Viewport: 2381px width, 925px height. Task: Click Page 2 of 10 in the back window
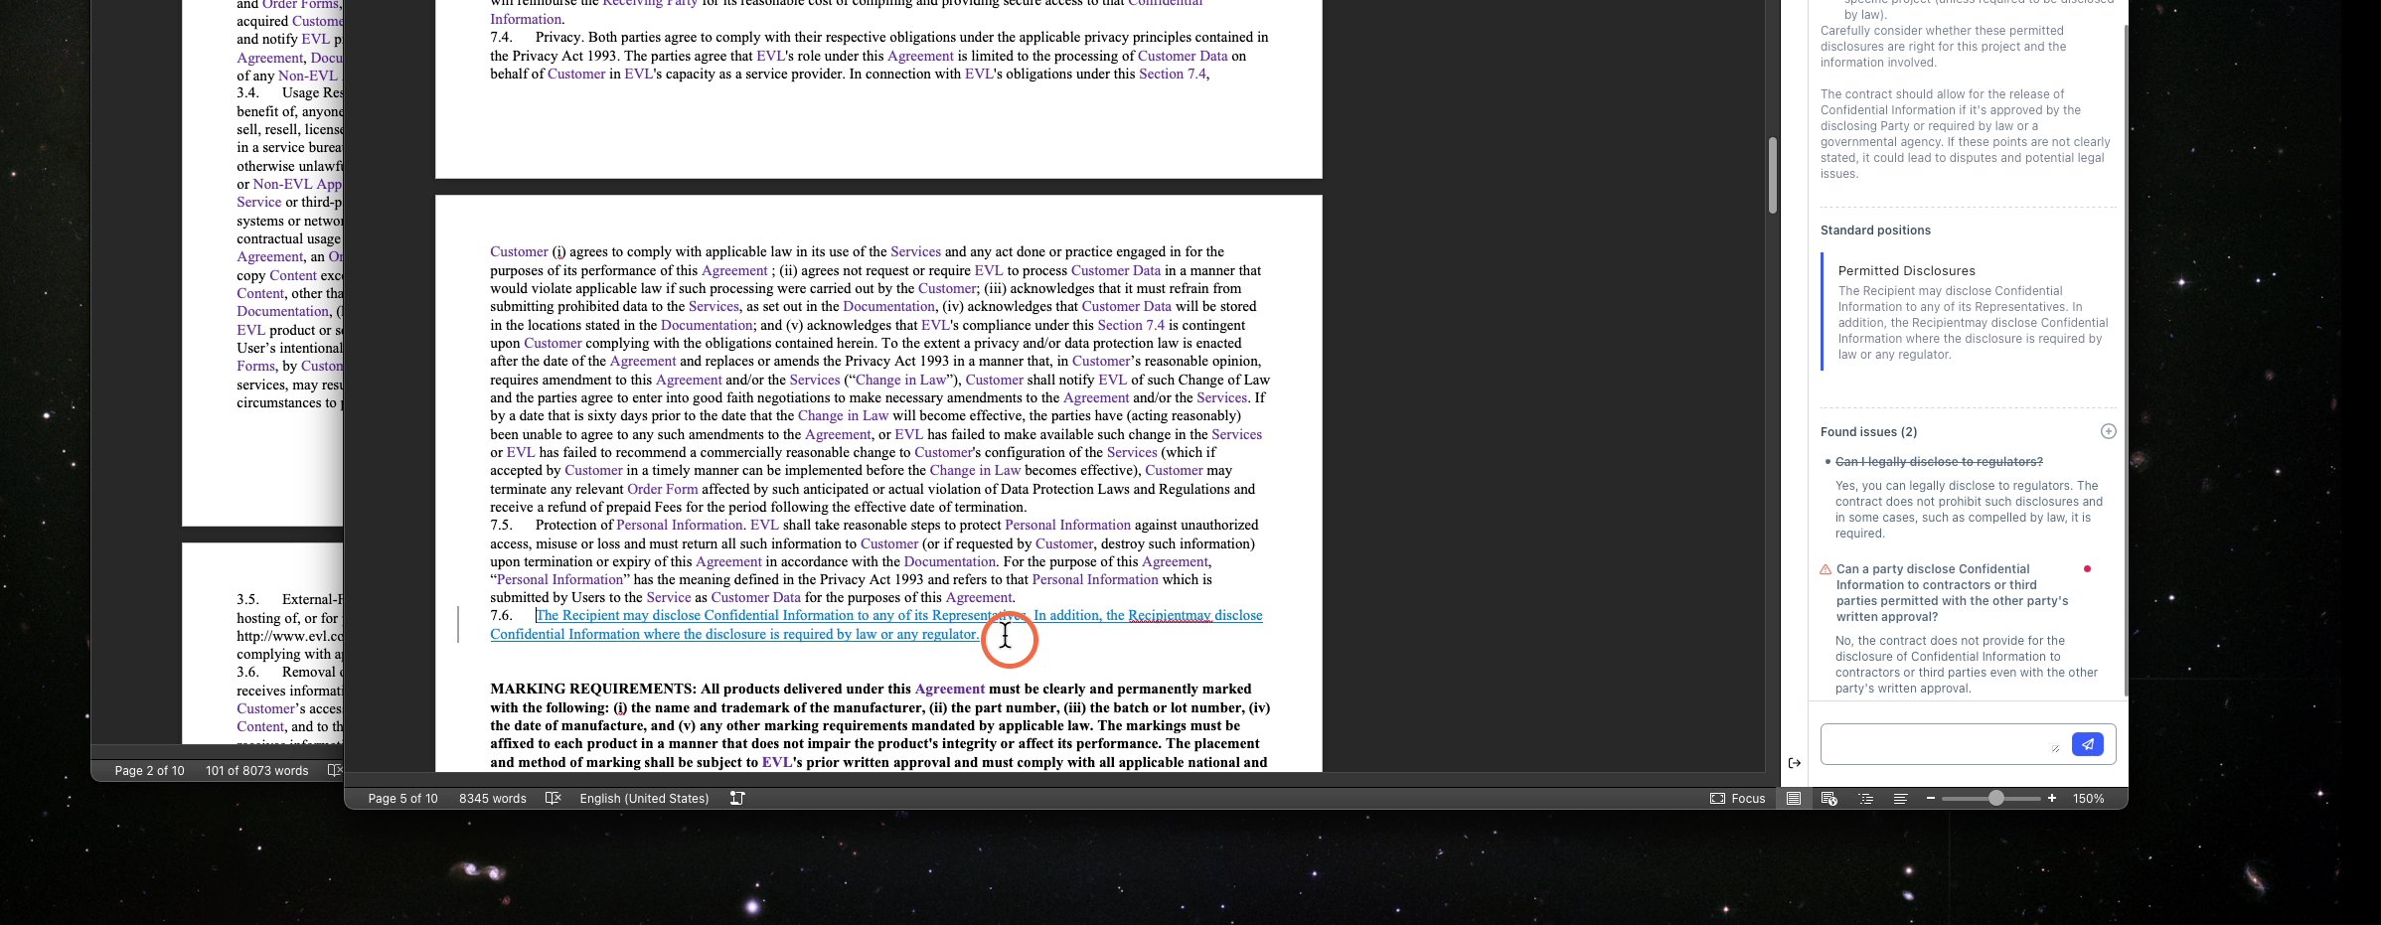[x=149, y=770]
